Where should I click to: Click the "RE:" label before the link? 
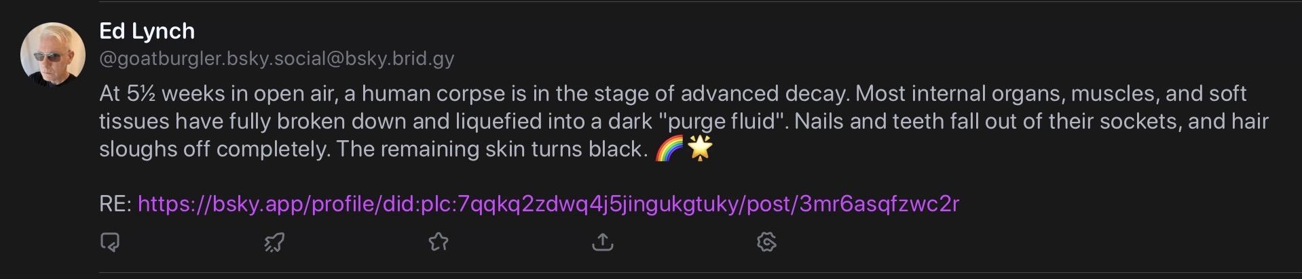click(115, 204)
